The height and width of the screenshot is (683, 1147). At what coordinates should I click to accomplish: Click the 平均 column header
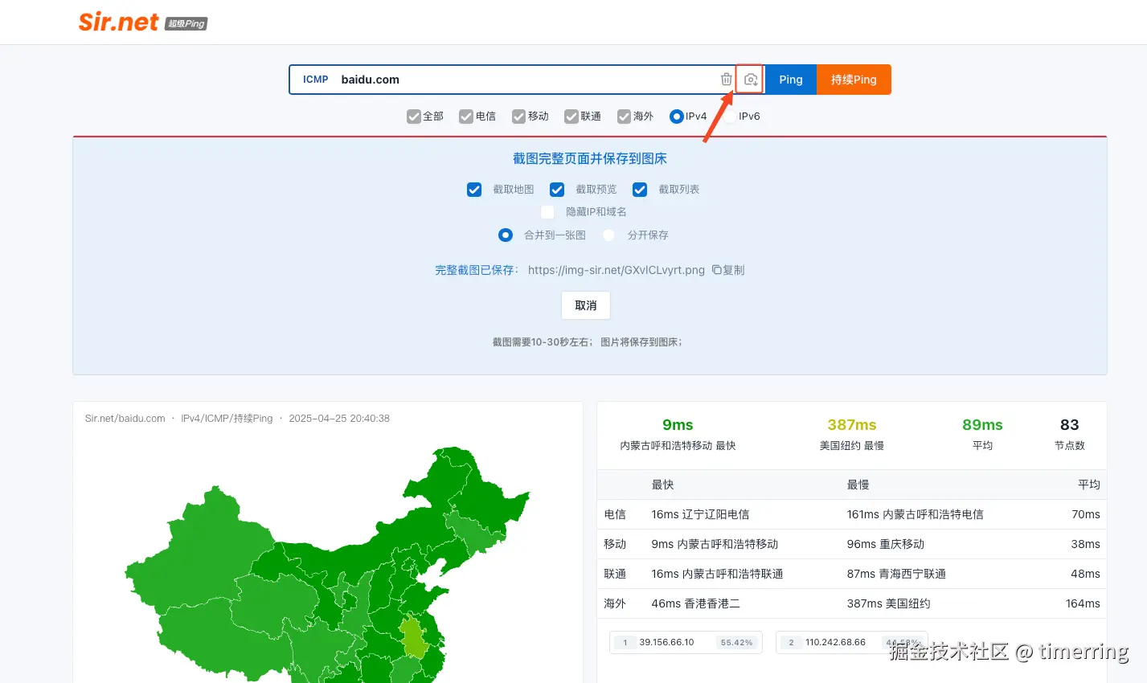tap(1089, 485)
